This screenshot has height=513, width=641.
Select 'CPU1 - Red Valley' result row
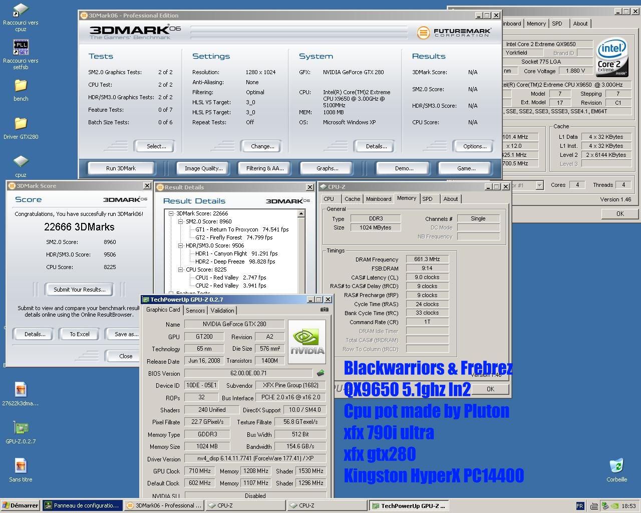pyautogui.click(x=231, y=278)
